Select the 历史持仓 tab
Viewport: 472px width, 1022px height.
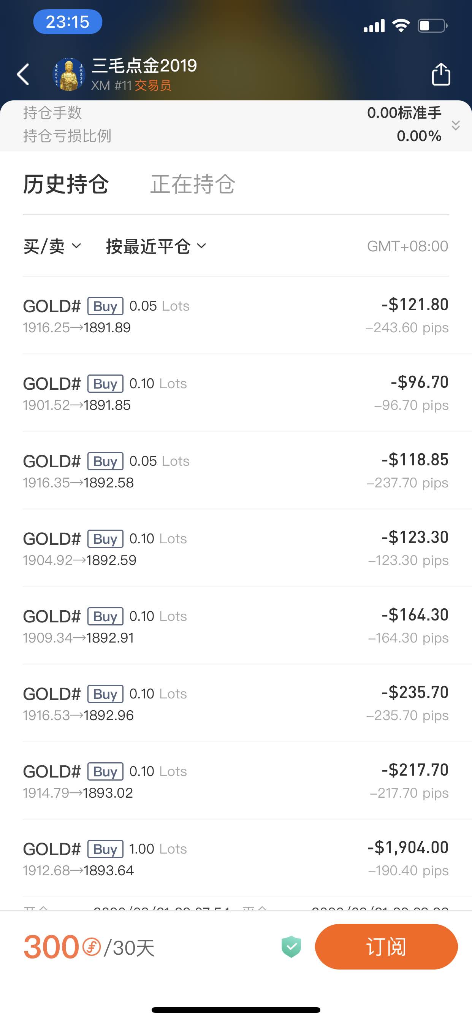coord(66,184)
